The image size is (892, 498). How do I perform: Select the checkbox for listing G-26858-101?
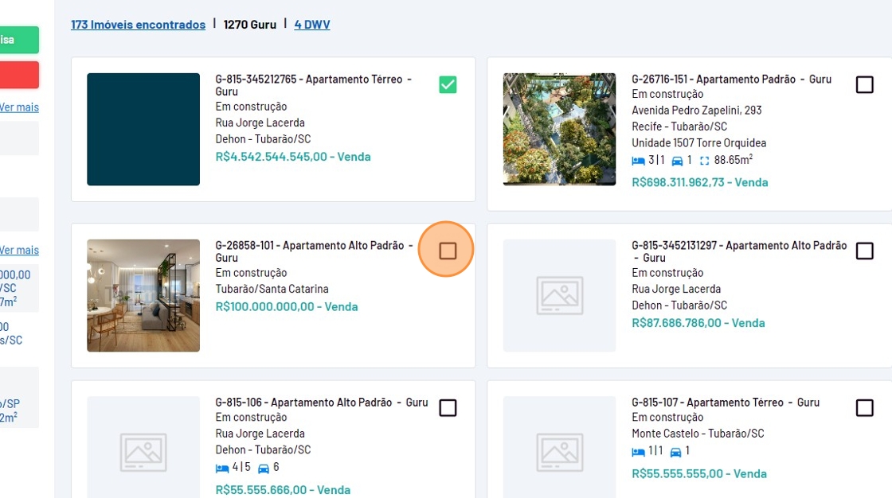pyautogui.click(x=448, y=251)
